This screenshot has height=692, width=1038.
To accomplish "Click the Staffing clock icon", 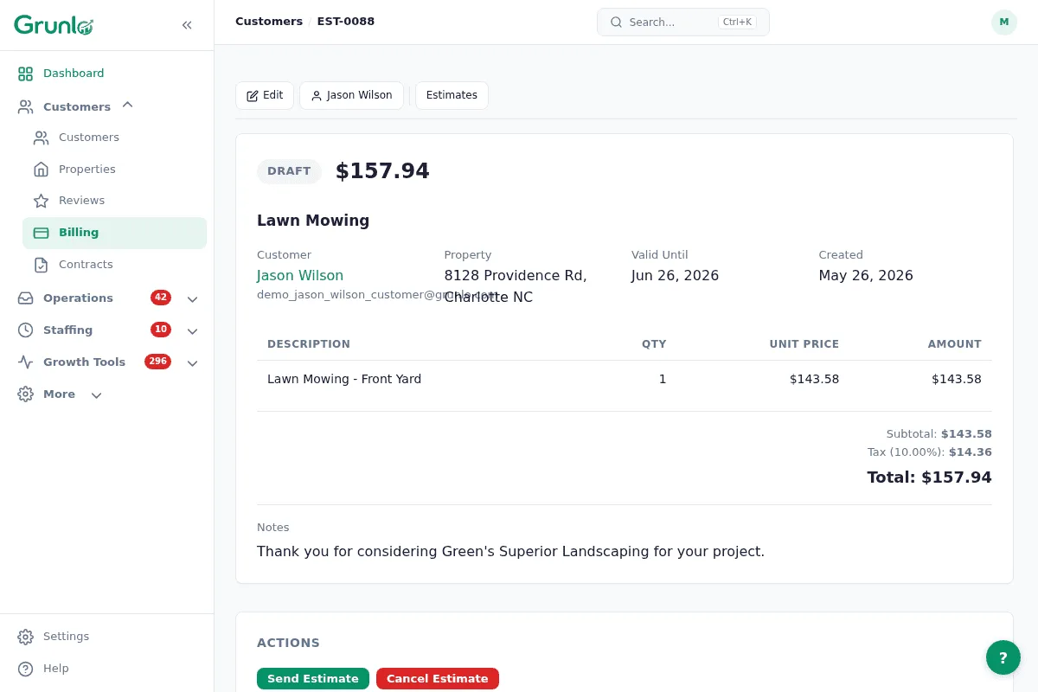I will point(26,330).
